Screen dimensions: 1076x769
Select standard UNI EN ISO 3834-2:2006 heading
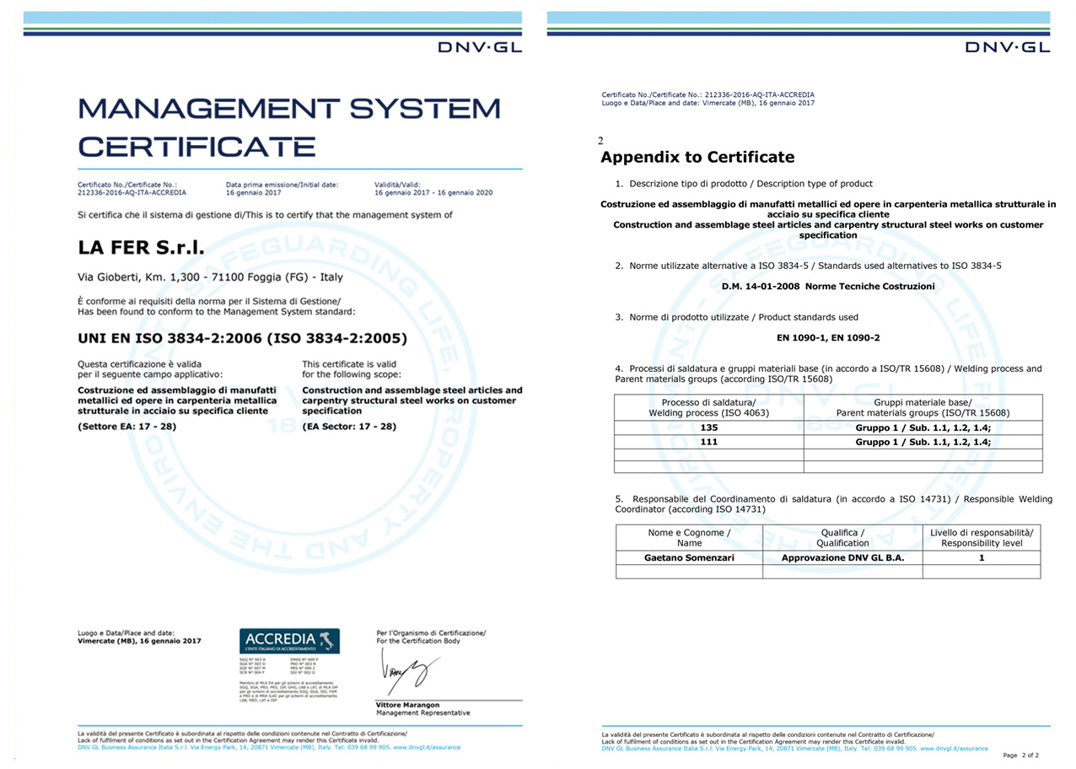point(242,338)
